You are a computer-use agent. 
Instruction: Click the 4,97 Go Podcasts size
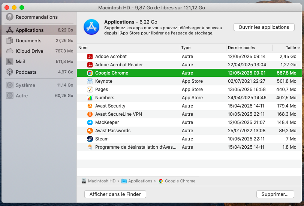[x=66, y=72]
